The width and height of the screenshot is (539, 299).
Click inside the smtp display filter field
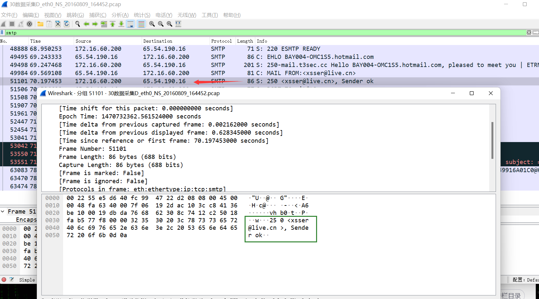[265, 33]
